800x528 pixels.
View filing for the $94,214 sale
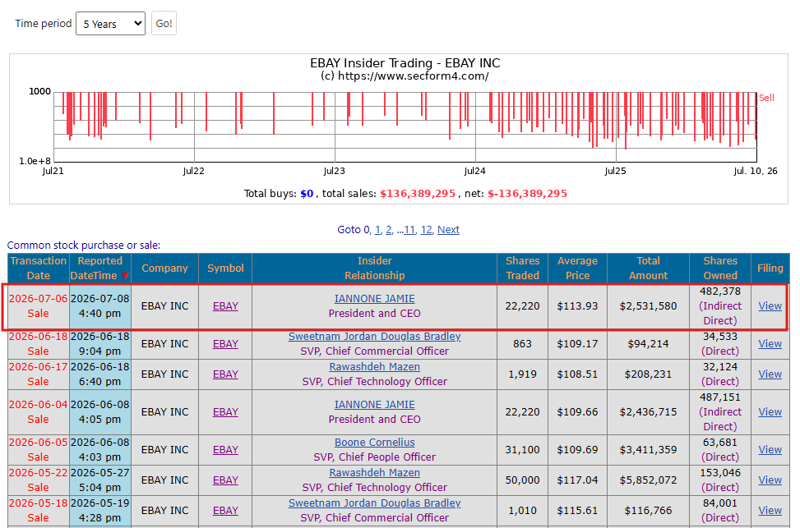pyautogui.click(x=770, y=343)
